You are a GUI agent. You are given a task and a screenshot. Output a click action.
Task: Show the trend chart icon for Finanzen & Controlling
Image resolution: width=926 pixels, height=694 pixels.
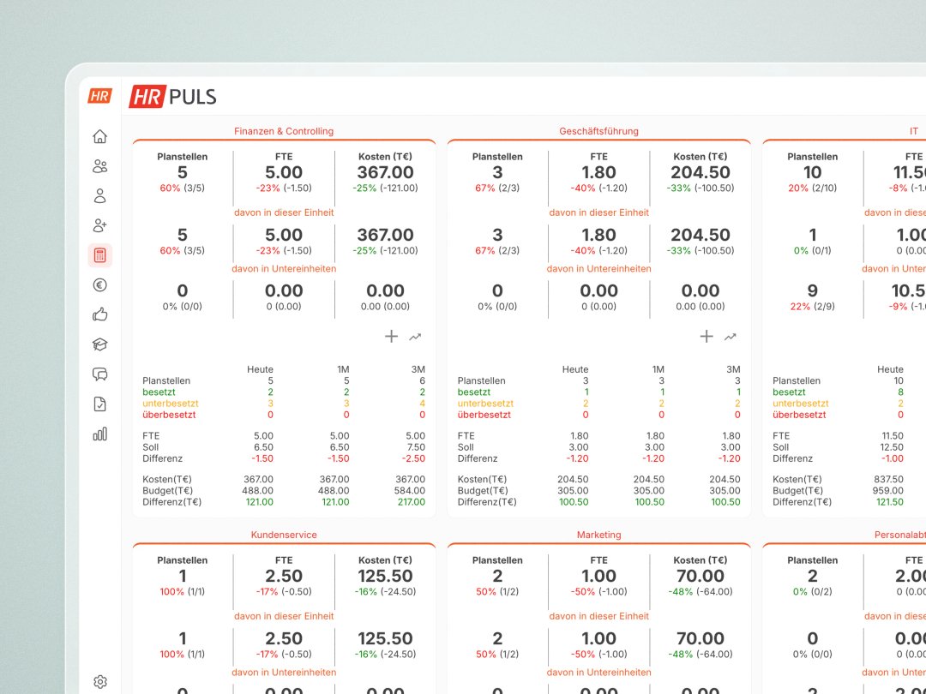[415, 337]
